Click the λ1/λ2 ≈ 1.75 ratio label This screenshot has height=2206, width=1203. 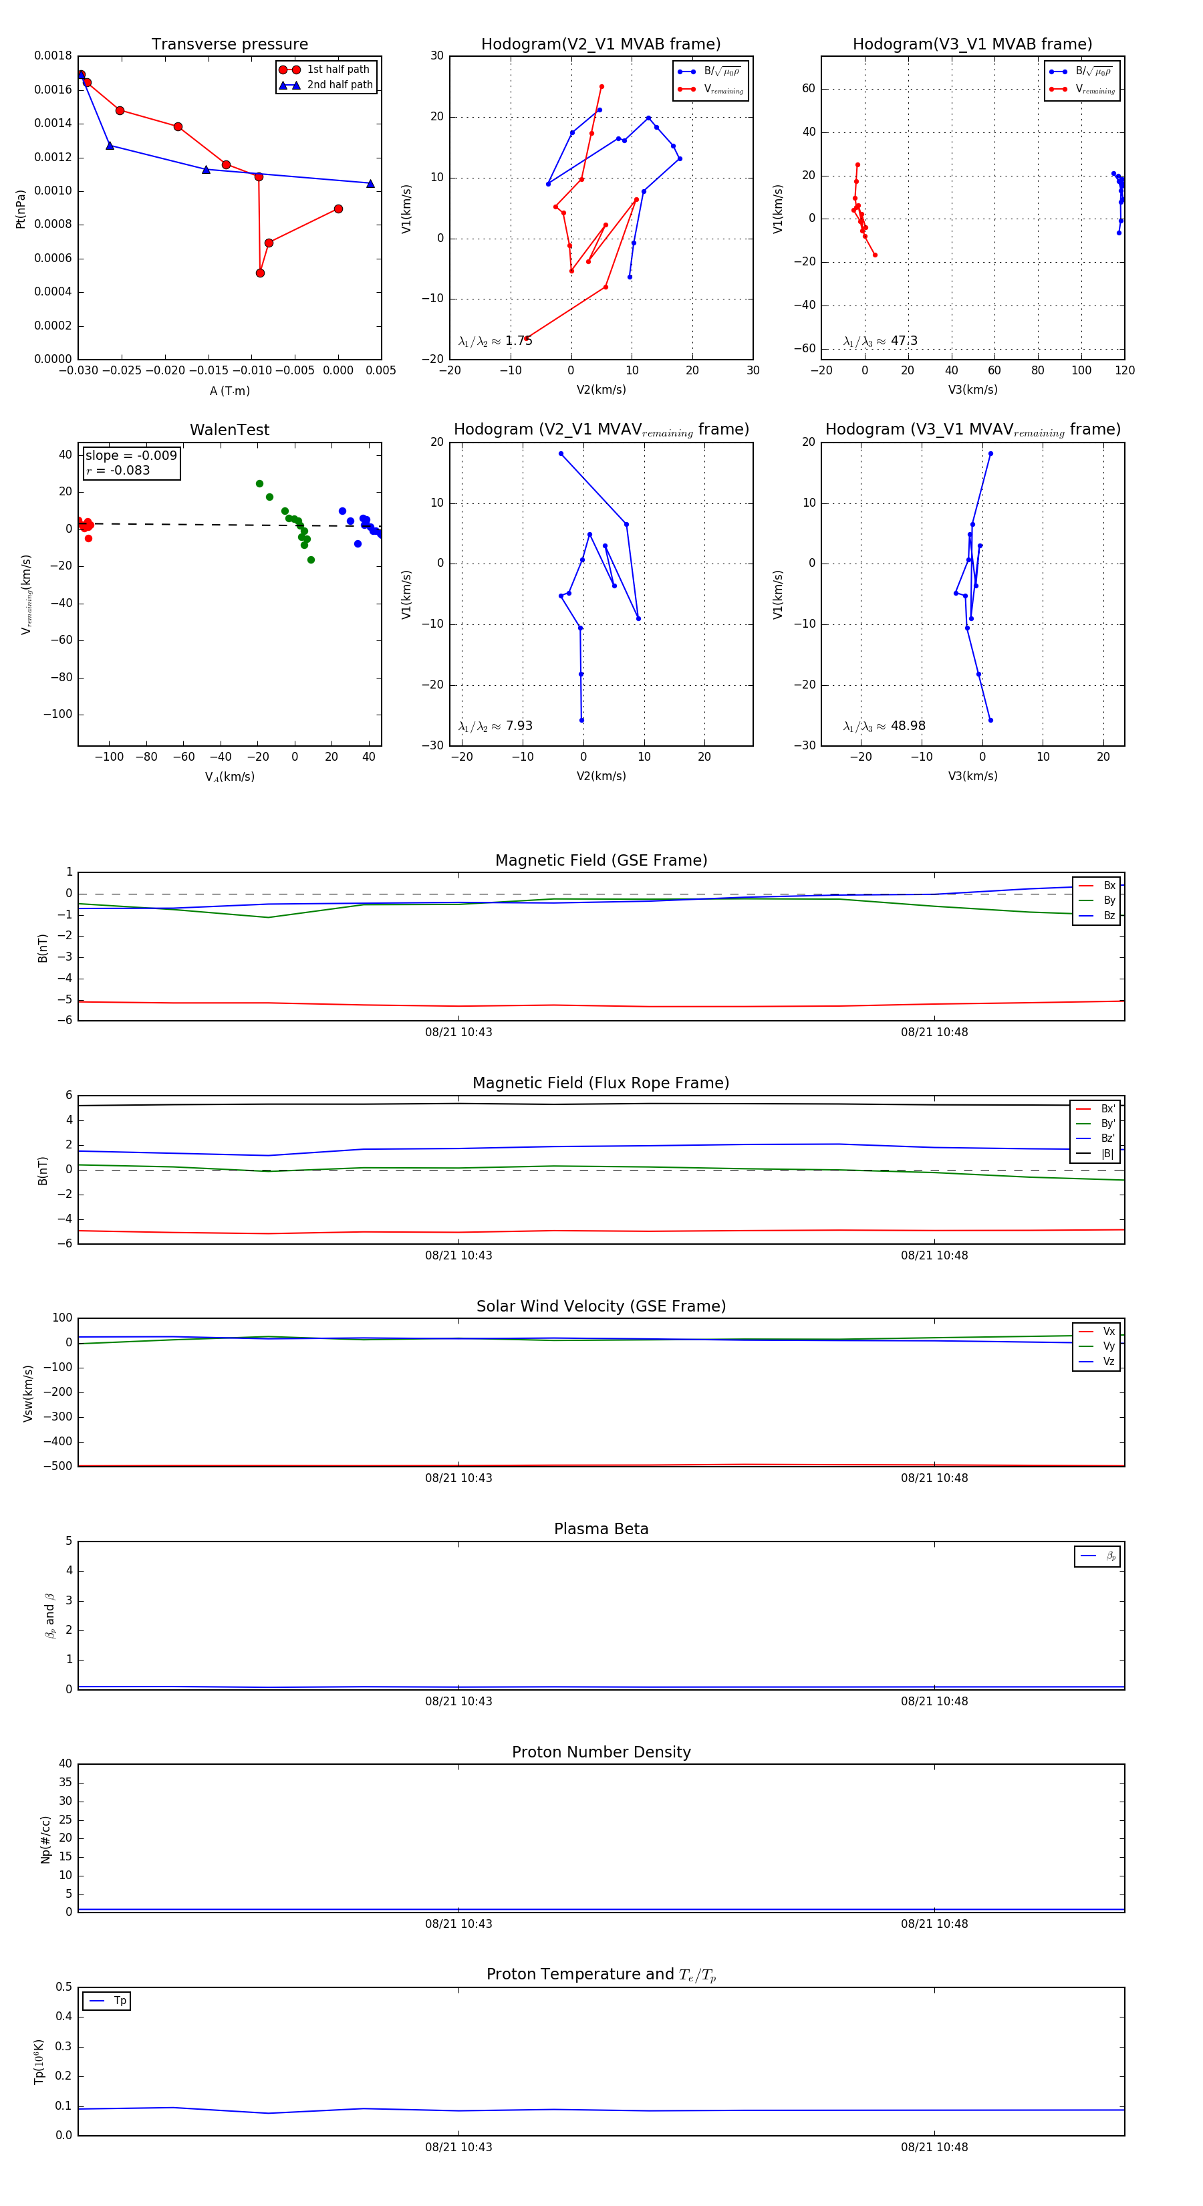[495, 341]
